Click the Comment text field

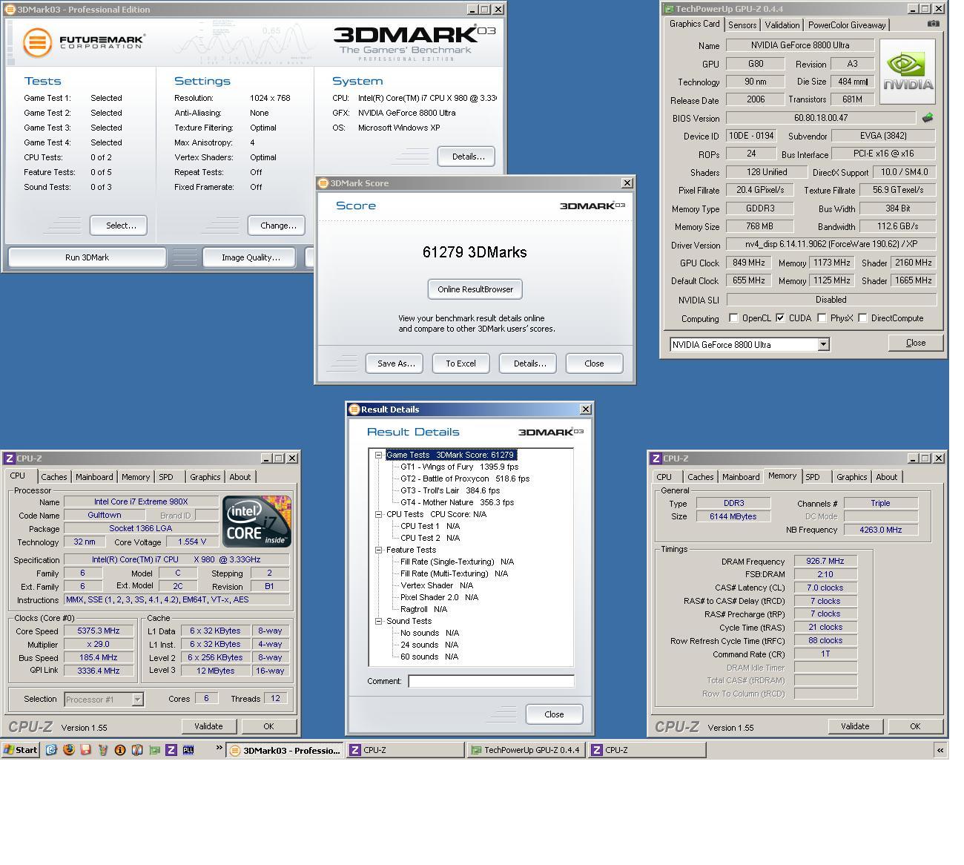[491, 681]
